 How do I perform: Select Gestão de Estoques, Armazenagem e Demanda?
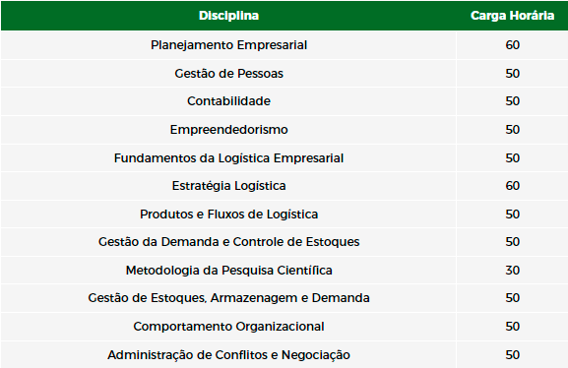tap(228, 298)
